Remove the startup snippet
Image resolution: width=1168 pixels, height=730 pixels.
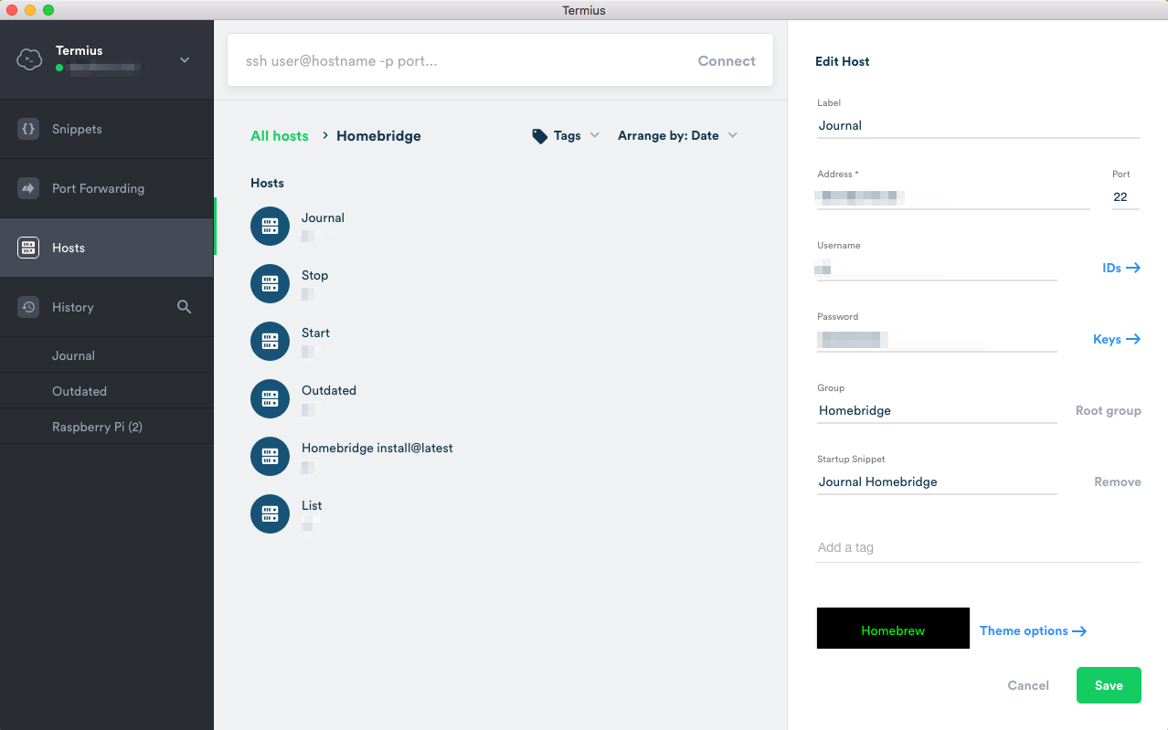1117,481
